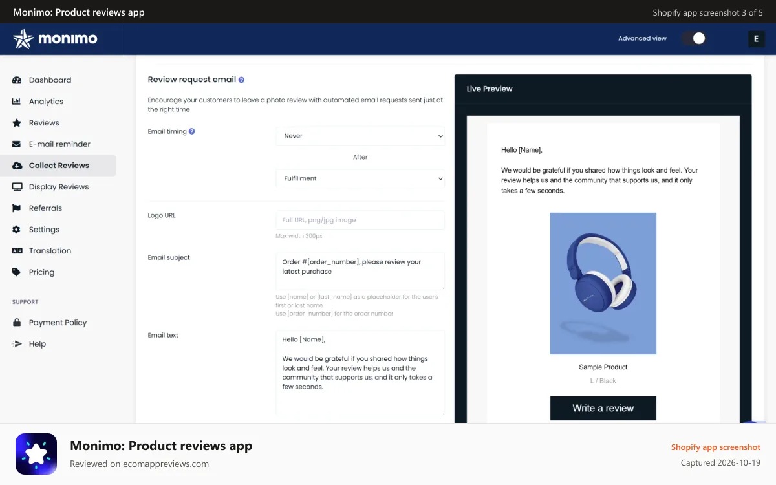Click the Live Preview panel heading
The height and width of the screenshot is (485, 776).
click(x=490, y=89)
